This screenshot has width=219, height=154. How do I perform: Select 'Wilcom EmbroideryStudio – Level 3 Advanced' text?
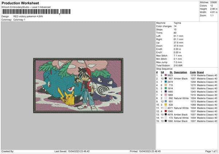[x=26, y=7]
